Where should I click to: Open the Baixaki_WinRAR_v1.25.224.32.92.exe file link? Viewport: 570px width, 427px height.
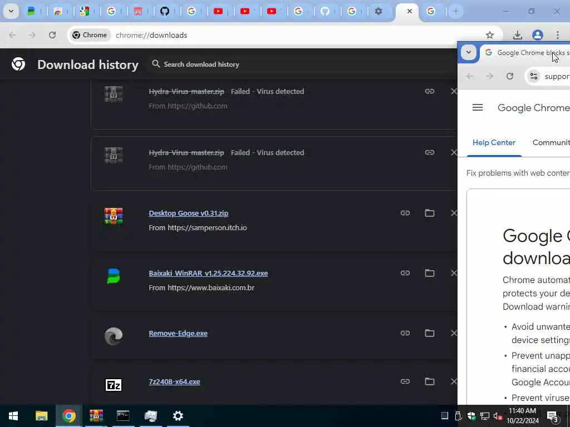pyautogui.click(x=208, y=273)
